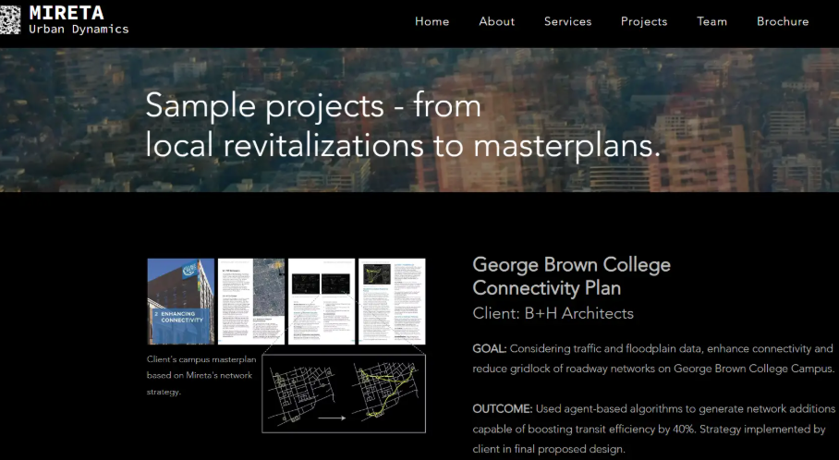Click the Client: B+H Architects subtitle
Viewport: 839px width, 460px height.
[553, 313]
